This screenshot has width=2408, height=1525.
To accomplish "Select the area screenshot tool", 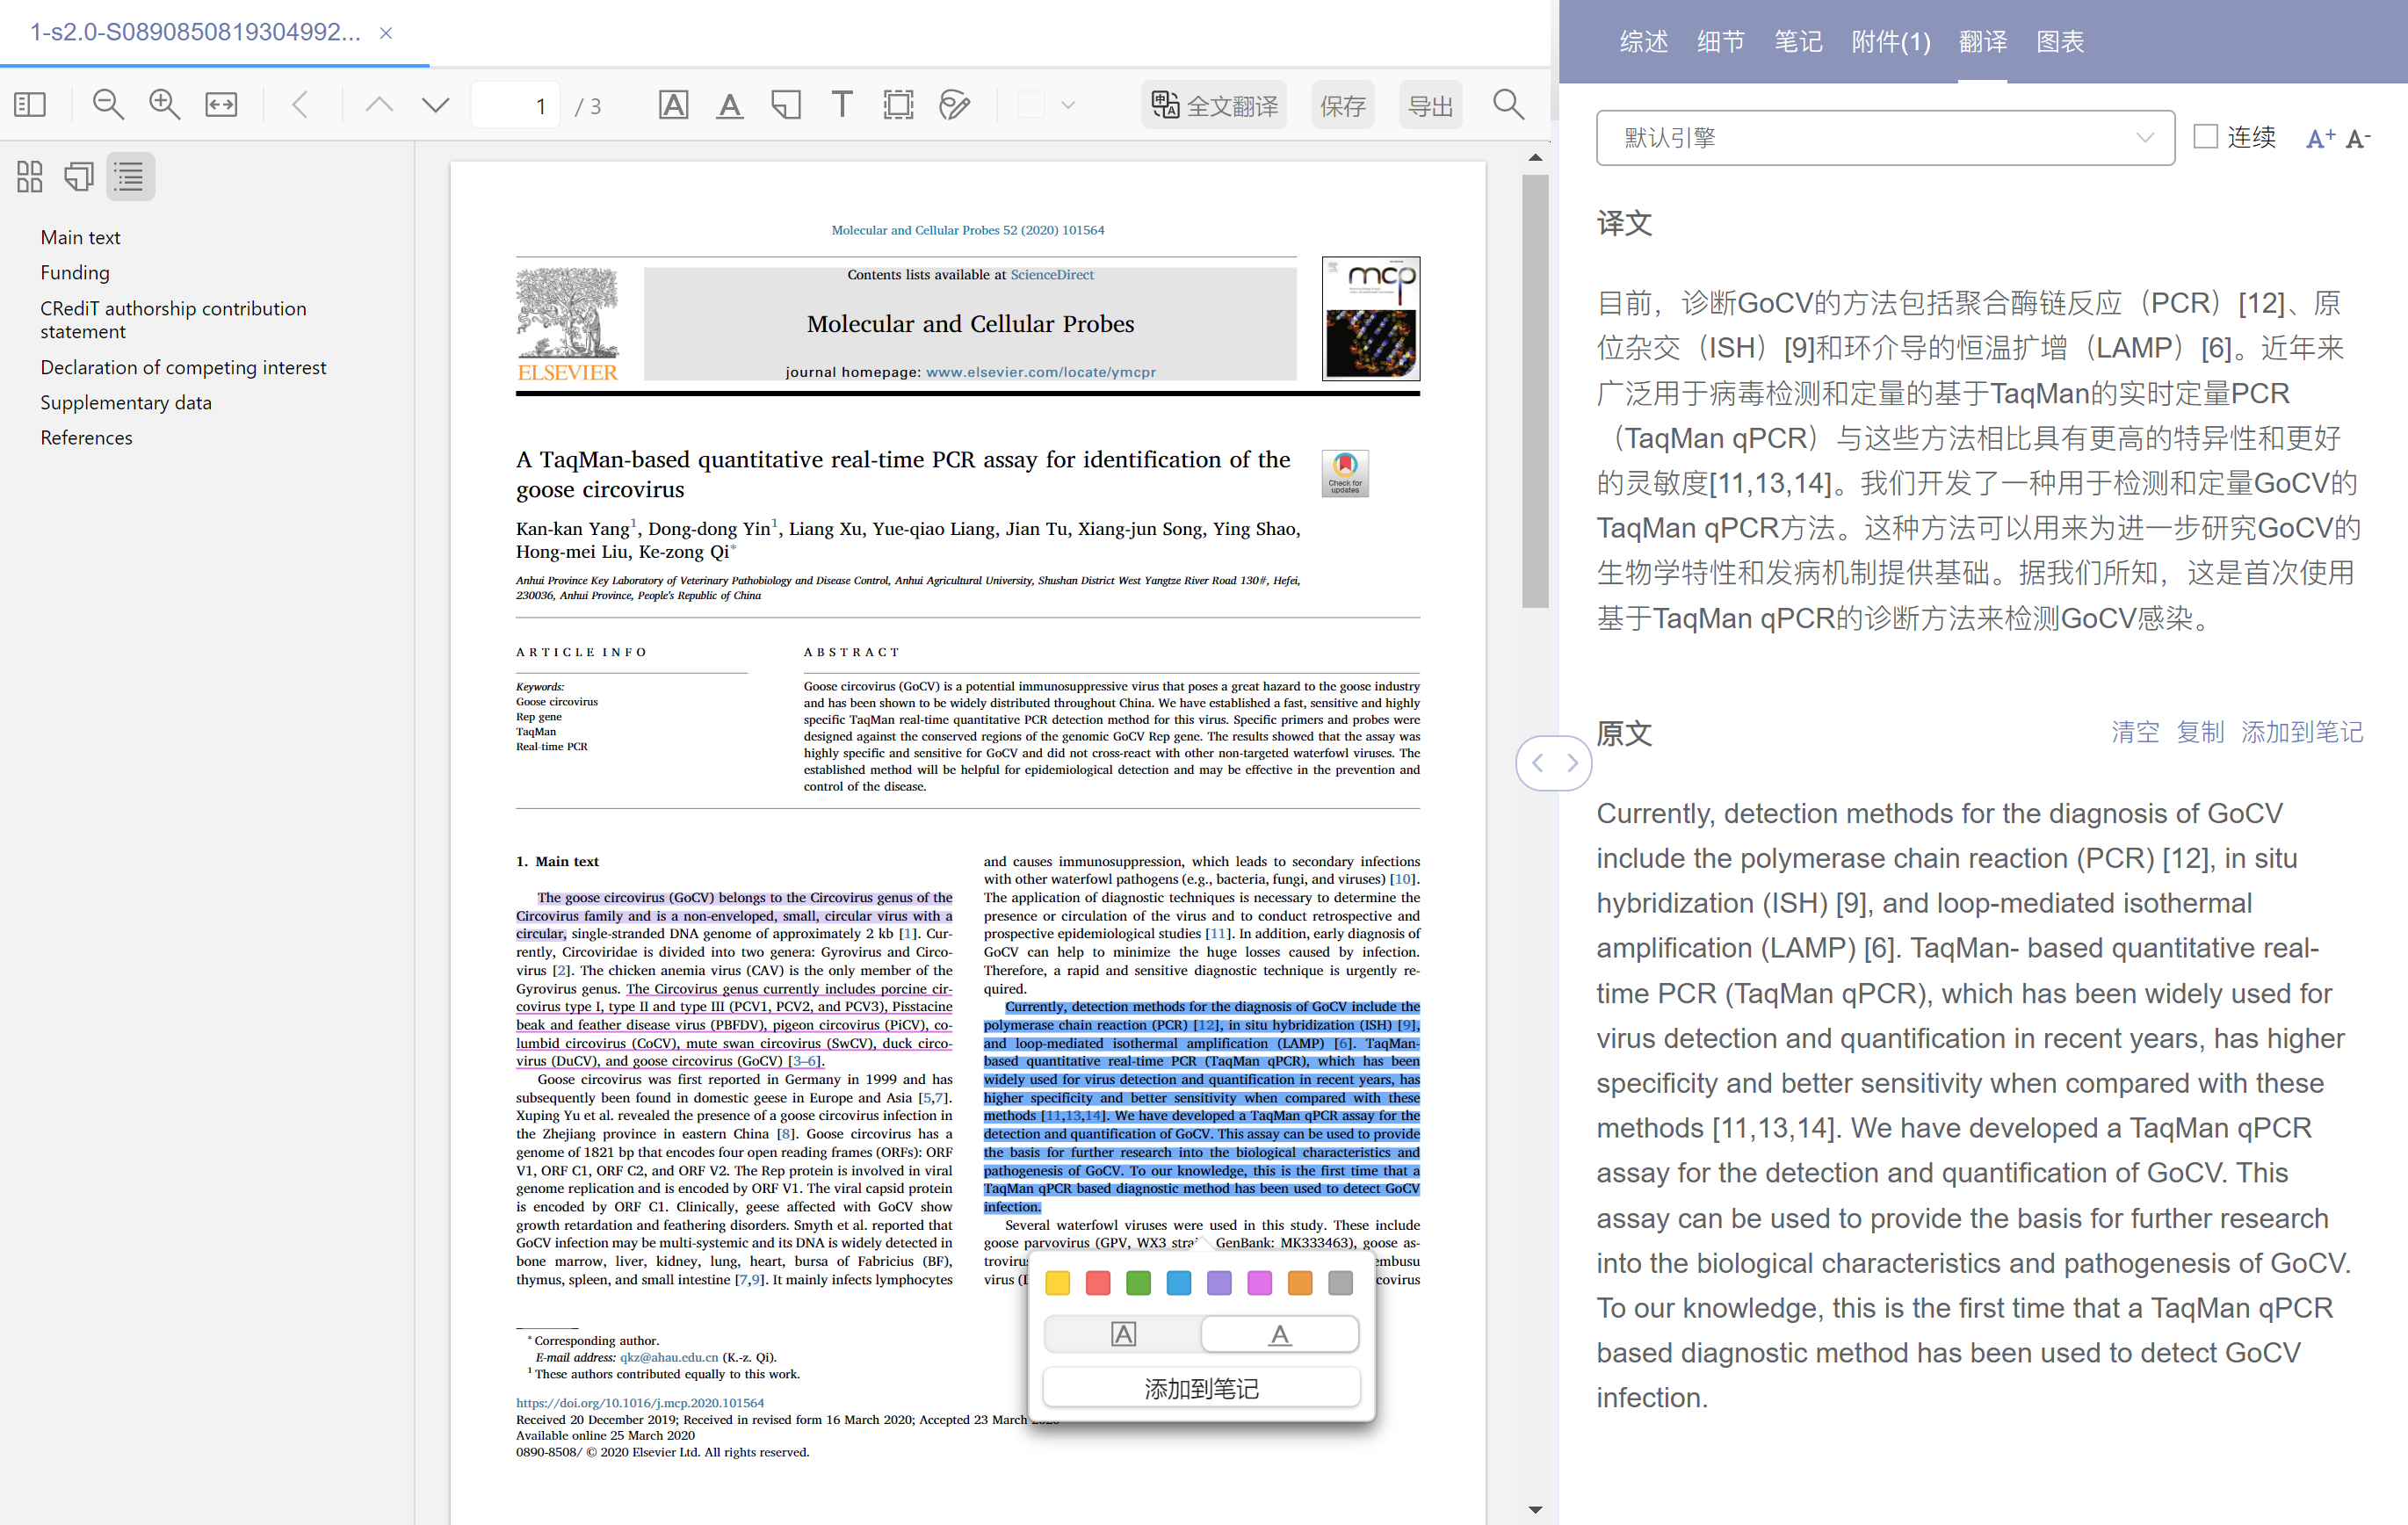I will click(898, 105).
